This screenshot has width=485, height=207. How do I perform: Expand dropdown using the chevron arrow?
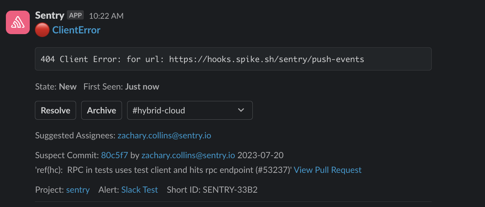pyautogui.click(x=241, y=110)
